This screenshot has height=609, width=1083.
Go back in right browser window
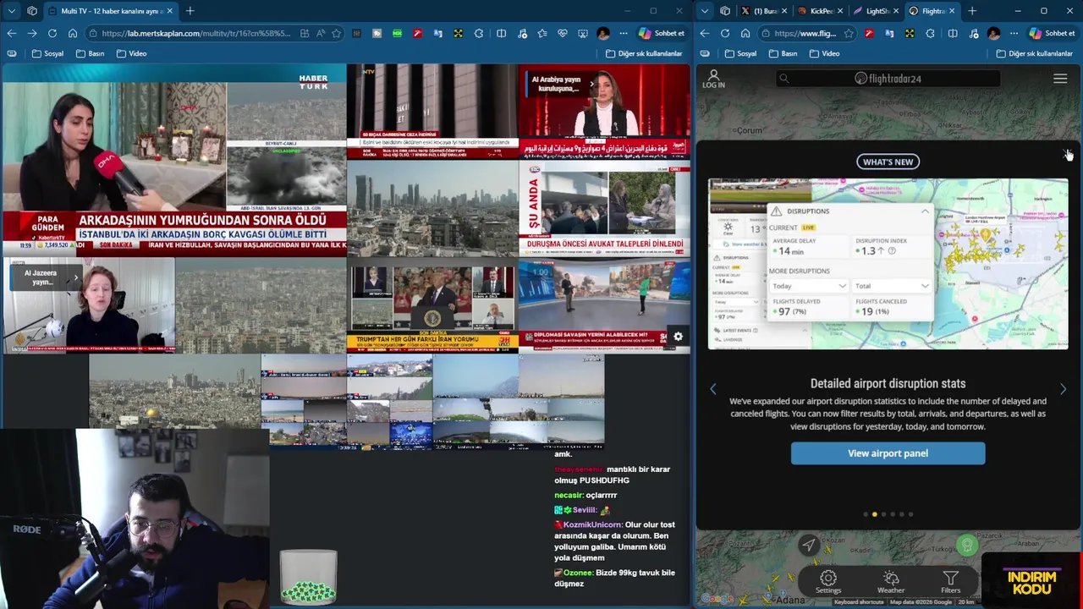click(x=706, y=33)
